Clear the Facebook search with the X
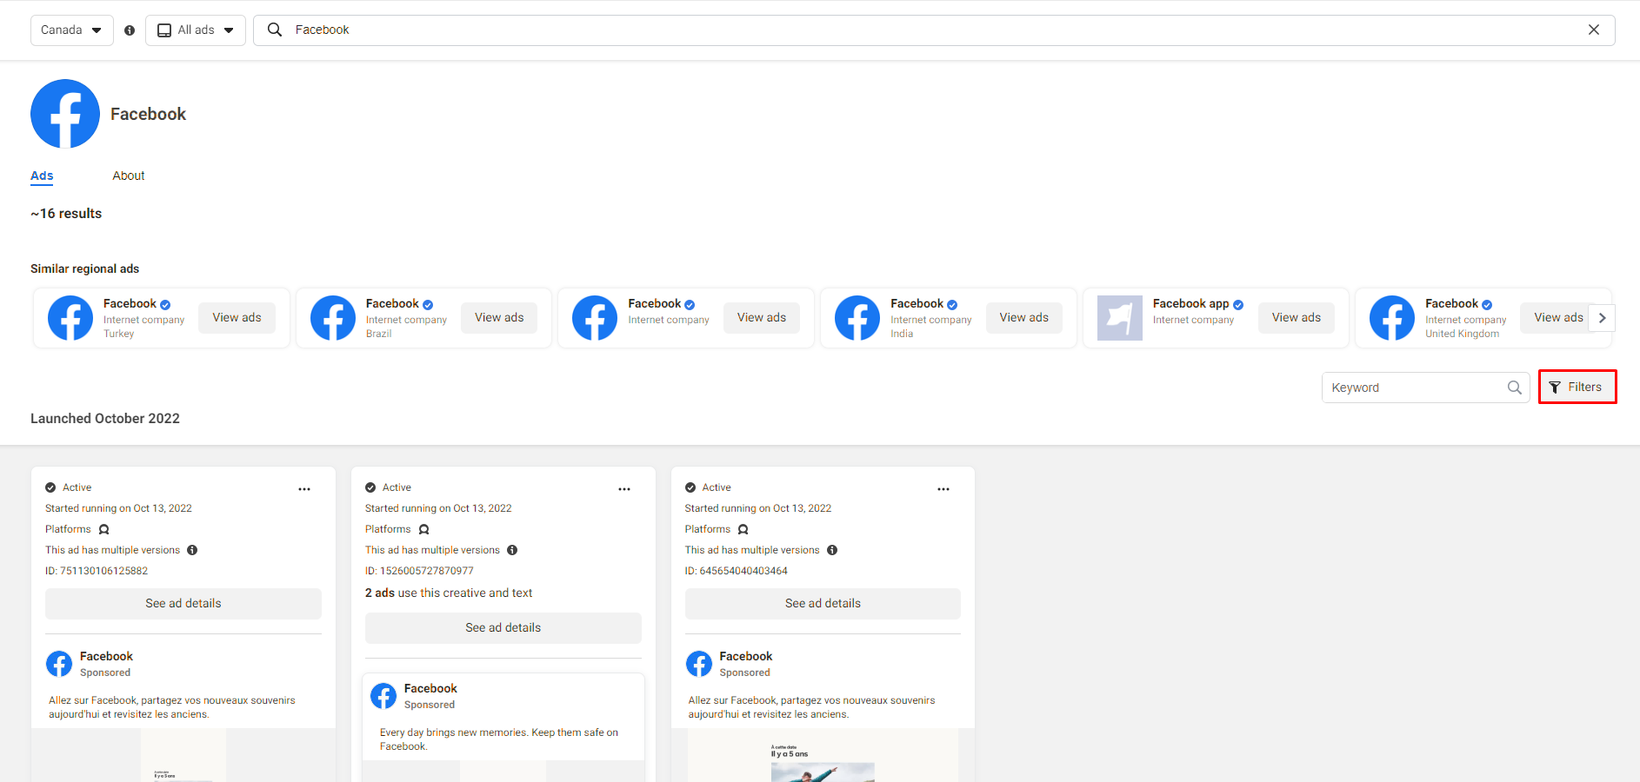 (x=1594, y=30)
